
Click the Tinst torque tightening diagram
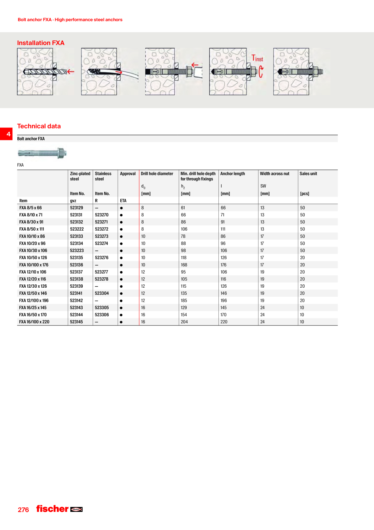(237, 72)
